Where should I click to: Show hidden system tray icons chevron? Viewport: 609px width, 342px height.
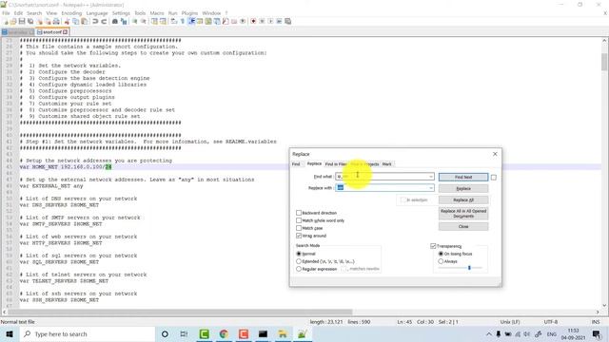(x=488, y=333)
